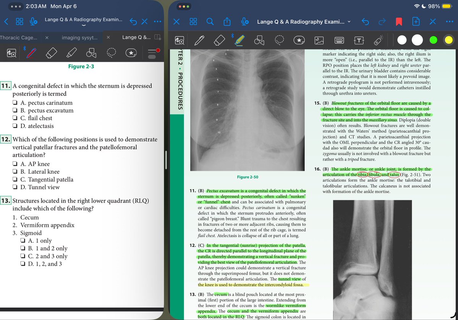458x320 pixels.
Task: Choose the eraser in the left window toolbar
Action: (x=52, y=53)
